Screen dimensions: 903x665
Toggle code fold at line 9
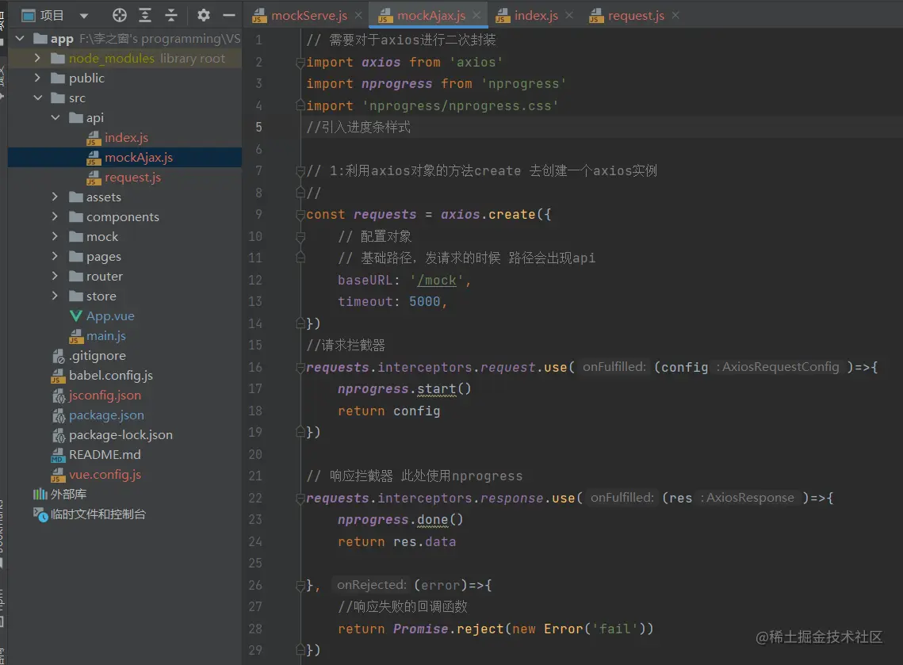coord(300,215)
